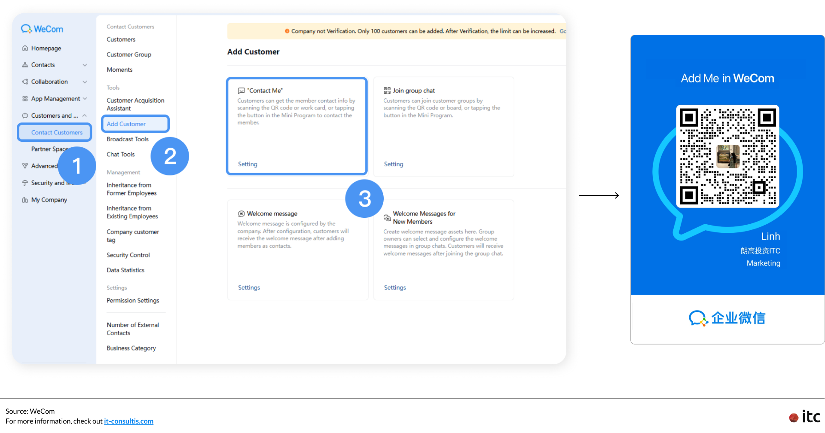Open Data Statistics menu item
The image size is (825, 433).
(x=125, y=270)
